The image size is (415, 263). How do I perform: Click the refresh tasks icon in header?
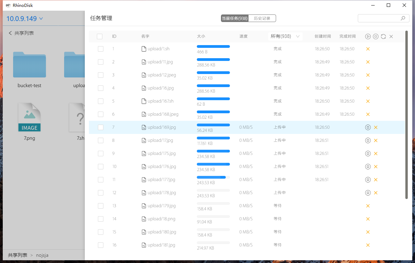(383, 36)
